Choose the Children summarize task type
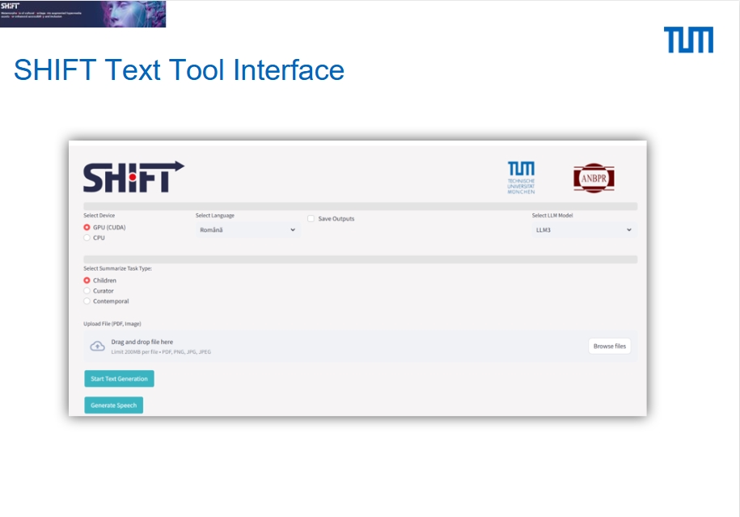 (87, 280)
